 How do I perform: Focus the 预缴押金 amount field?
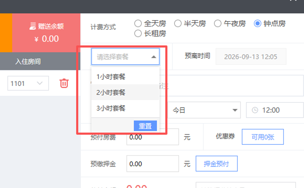click(x=152, y=164)
